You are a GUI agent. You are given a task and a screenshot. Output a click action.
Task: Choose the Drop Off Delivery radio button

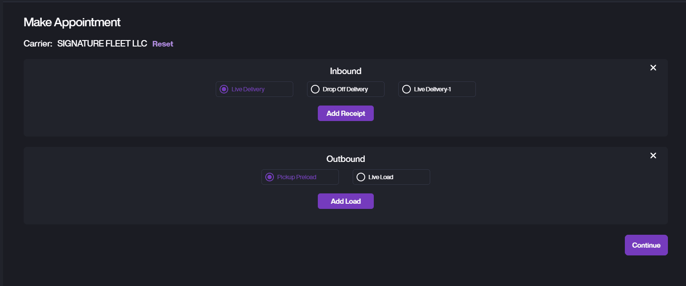tap(315, 89)
